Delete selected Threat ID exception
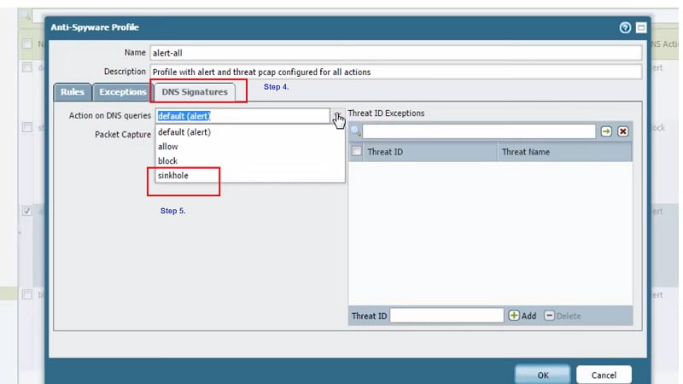 click(x=563, y=316)
